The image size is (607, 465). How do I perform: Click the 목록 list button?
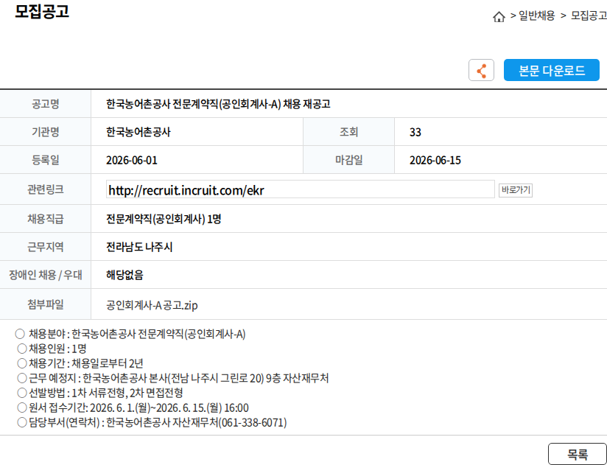point(577,454)
